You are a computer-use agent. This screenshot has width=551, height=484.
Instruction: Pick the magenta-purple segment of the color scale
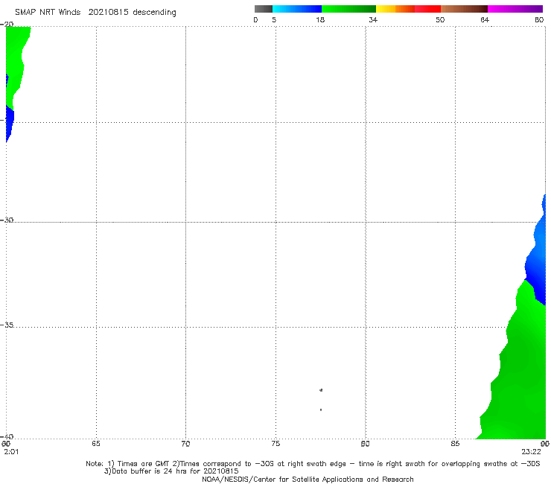515,9
